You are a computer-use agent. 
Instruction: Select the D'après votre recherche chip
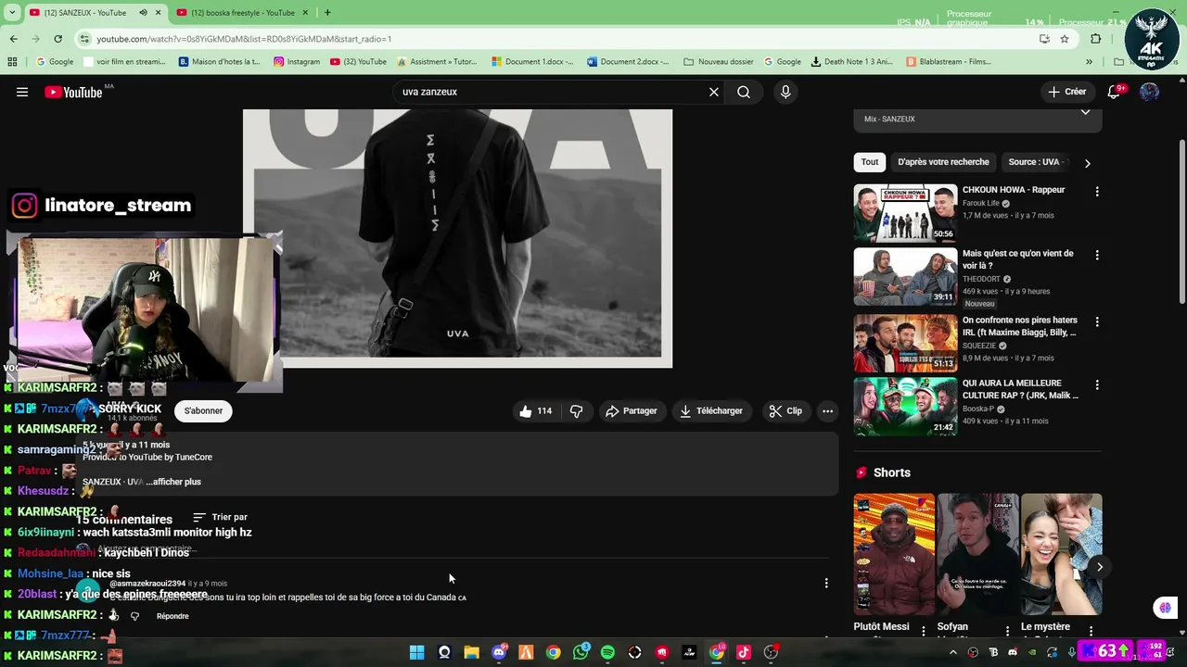tap(943, 162)
